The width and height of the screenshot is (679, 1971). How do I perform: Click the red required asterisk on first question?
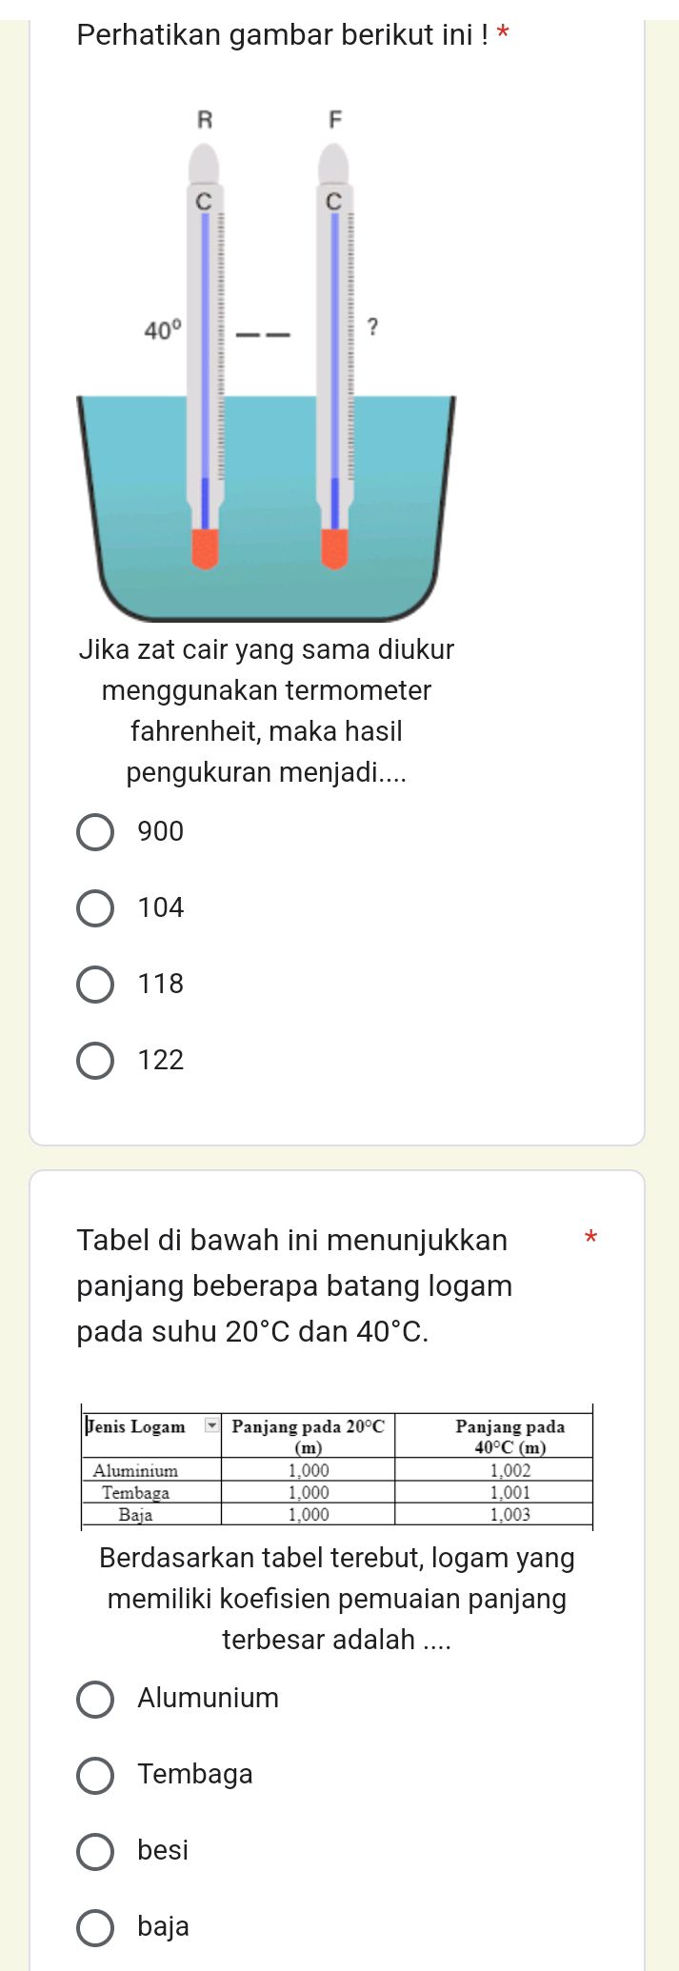point(505,32)
